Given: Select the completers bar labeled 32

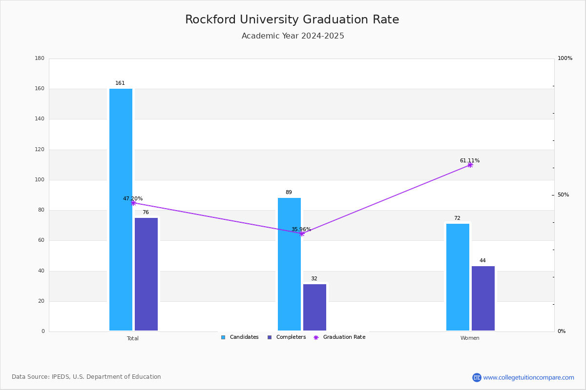Looking at the screenshot, I should (314, 307).
